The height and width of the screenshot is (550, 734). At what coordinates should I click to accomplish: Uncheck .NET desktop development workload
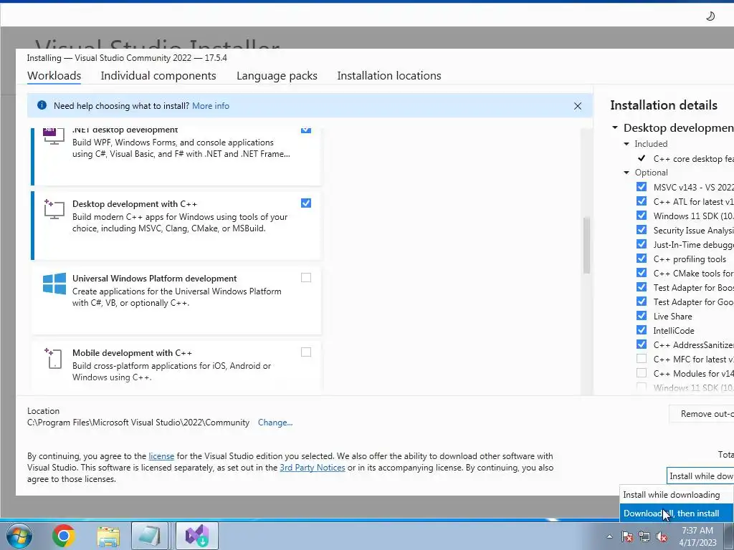(x=305, y=129)
